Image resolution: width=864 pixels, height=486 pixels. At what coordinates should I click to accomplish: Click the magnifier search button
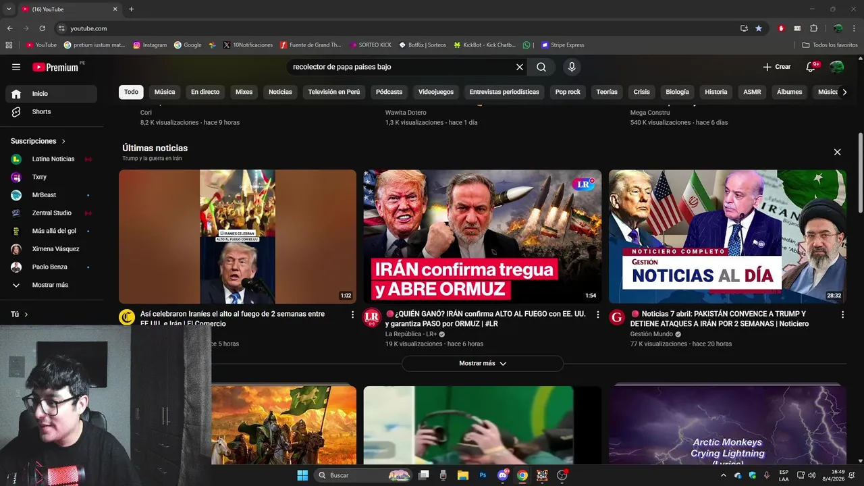coord(541,67)
